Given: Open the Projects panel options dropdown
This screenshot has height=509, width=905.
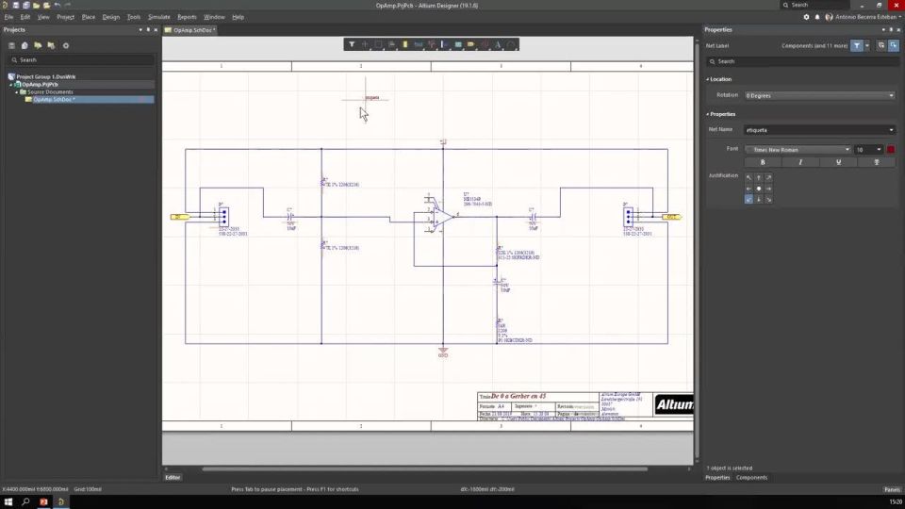Looking at the screenshot, I should tap(140, 30).
